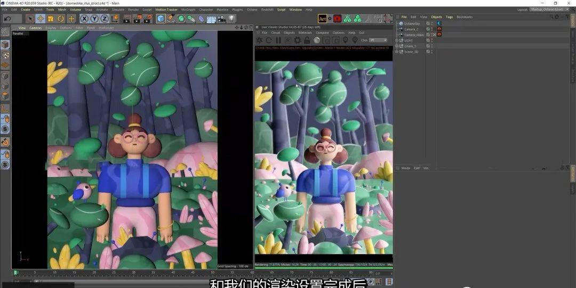Open the Script menu
The width and height of the screenshot is (576, 288).
(x=281, y=10)
